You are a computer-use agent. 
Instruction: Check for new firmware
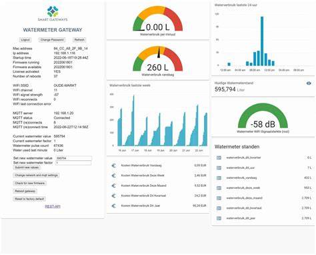tap(30, 184)
